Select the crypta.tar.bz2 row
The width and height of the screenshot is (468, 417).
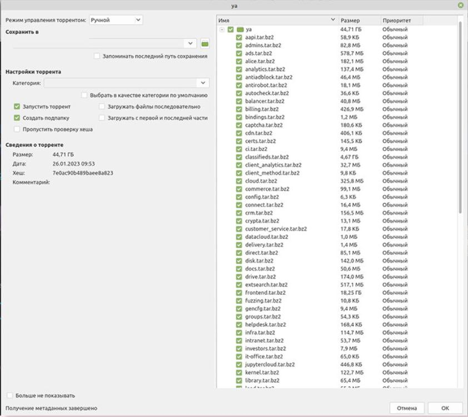[x=337, y=221]
